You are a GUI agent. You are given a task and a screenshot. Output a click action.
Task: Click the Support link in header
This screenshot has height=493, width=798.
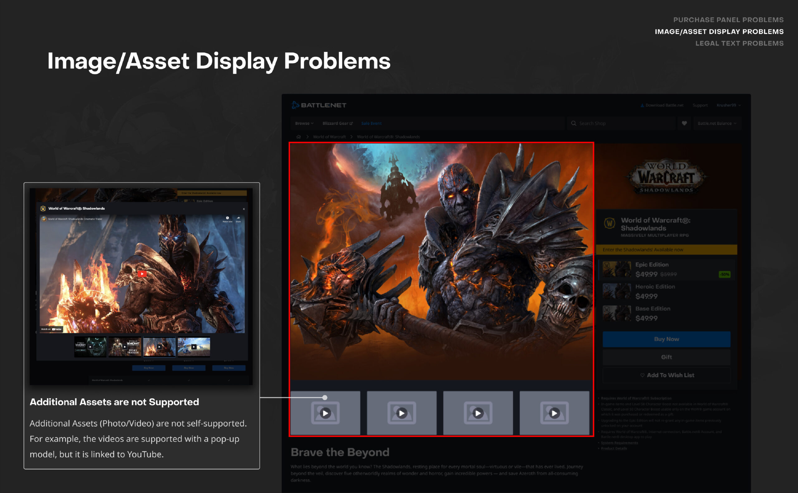(x=700, y=105)
